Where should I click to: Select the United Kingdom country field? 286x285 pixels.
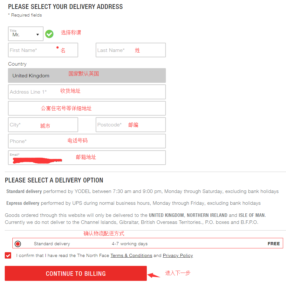pos(87,76)
